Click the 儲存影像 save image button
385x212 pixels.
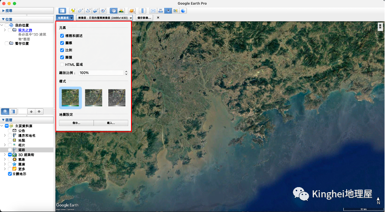click(144, 18)
